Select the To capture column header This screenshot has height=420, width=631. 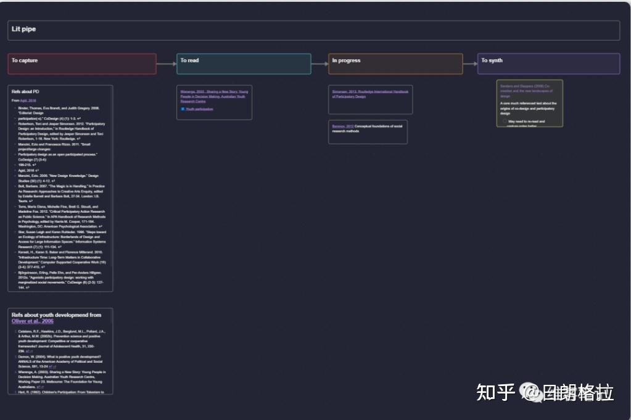pos(82,63)
